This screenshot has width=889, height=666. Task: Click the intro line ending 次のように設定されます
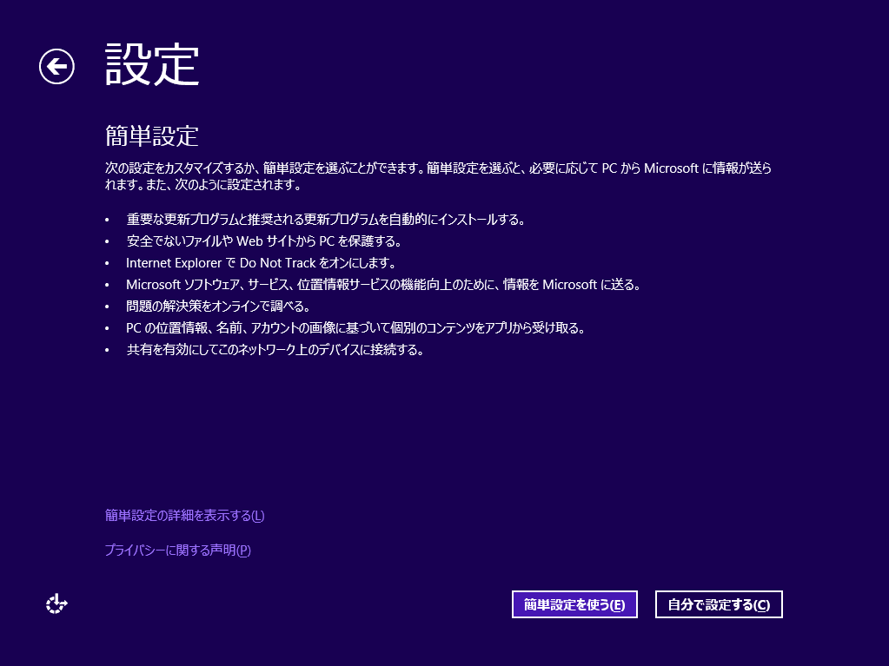pyautogui.click(x=202, y=185)
